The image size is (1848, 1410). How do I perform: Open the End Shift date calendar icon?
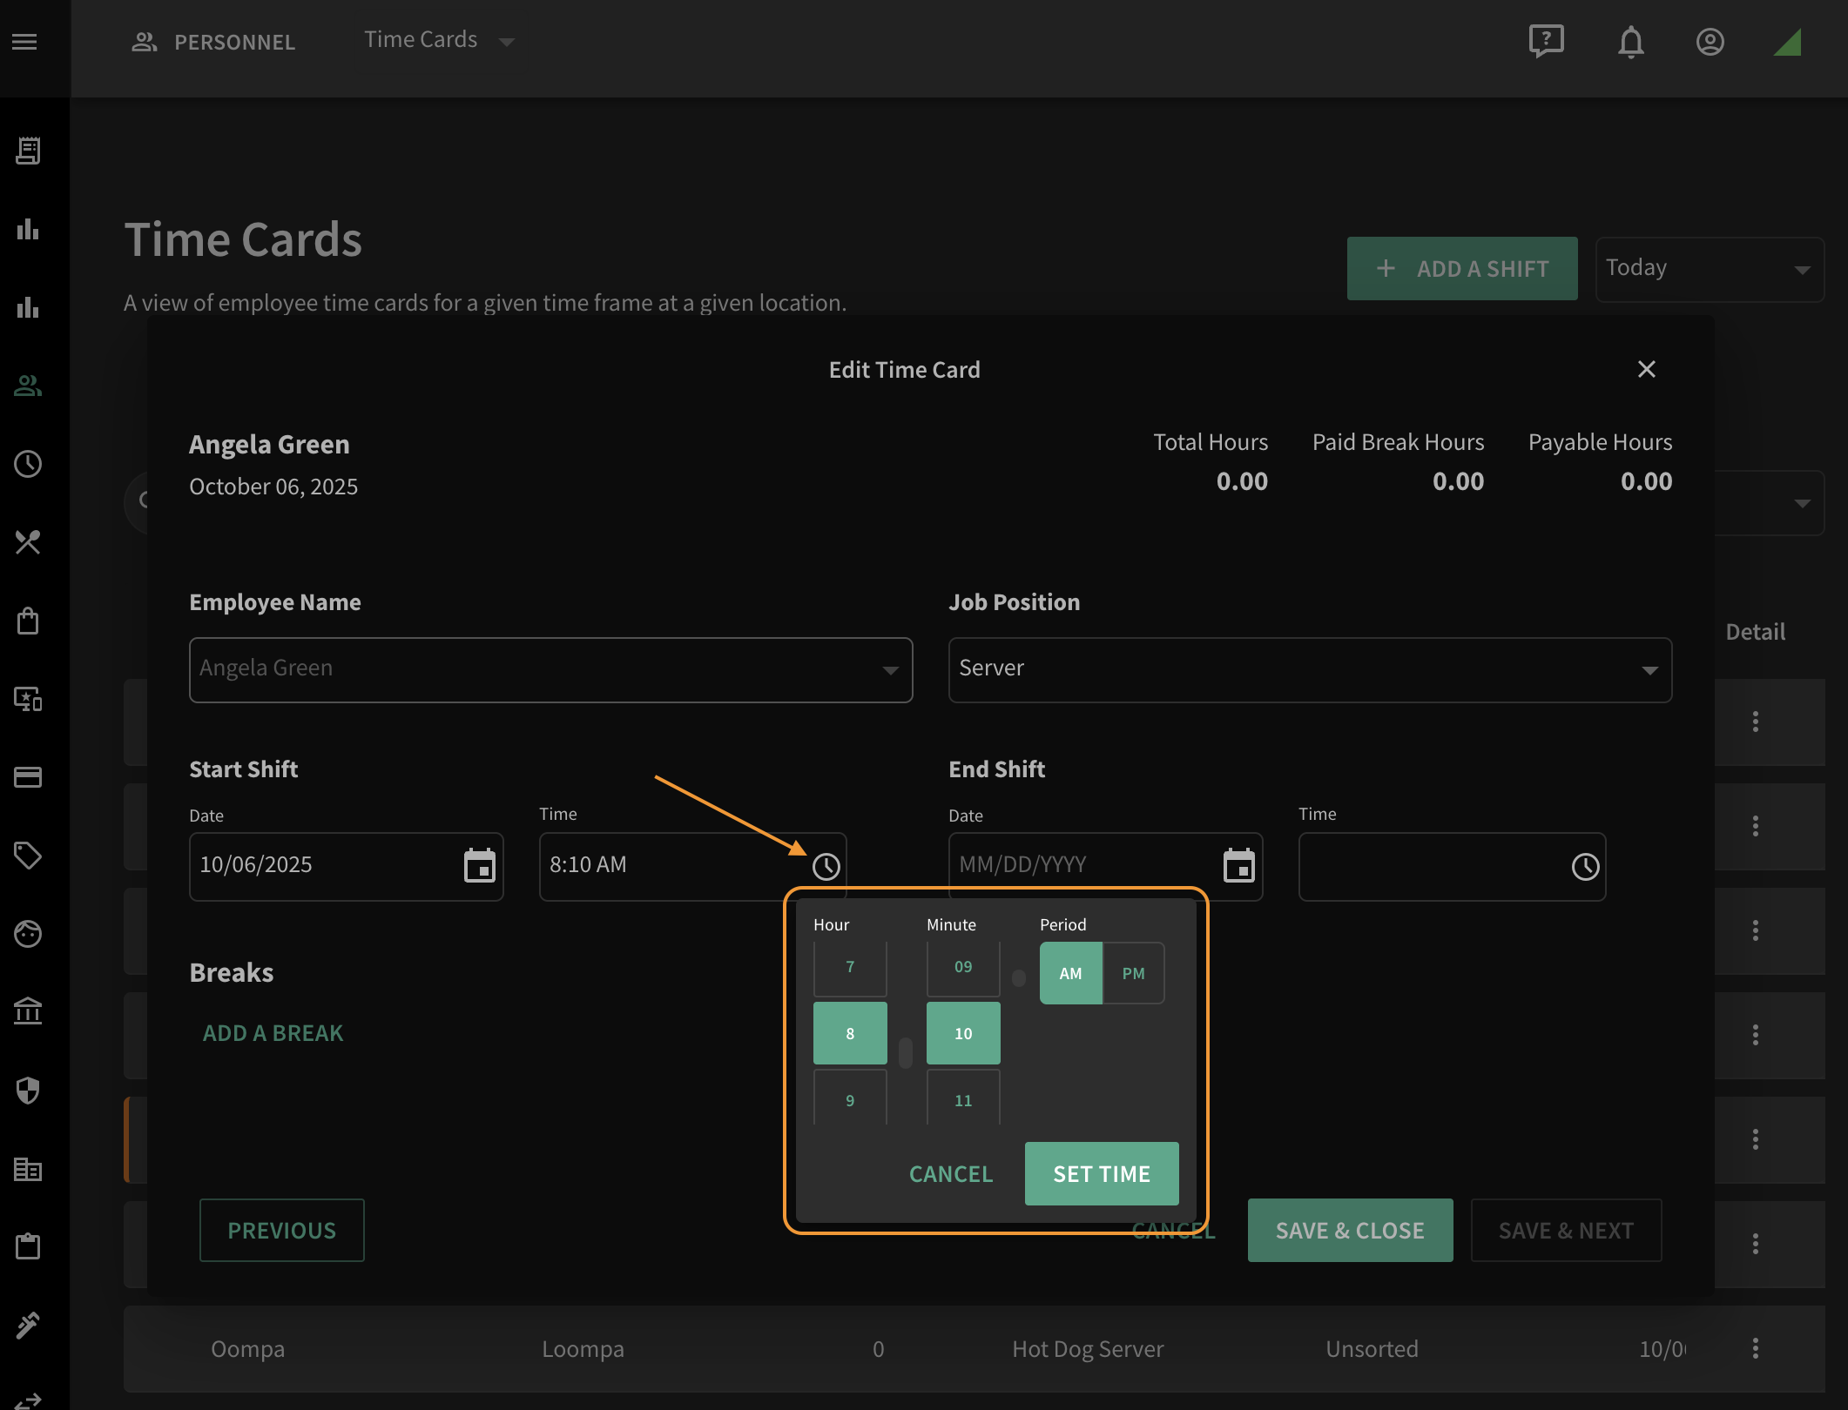pyautogui.click(x=1239, y=865)
